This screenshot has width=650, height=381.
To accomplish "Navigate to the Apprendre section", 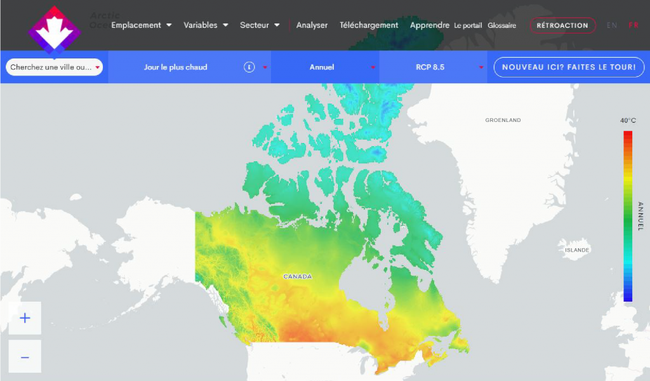I will point(430,25).
